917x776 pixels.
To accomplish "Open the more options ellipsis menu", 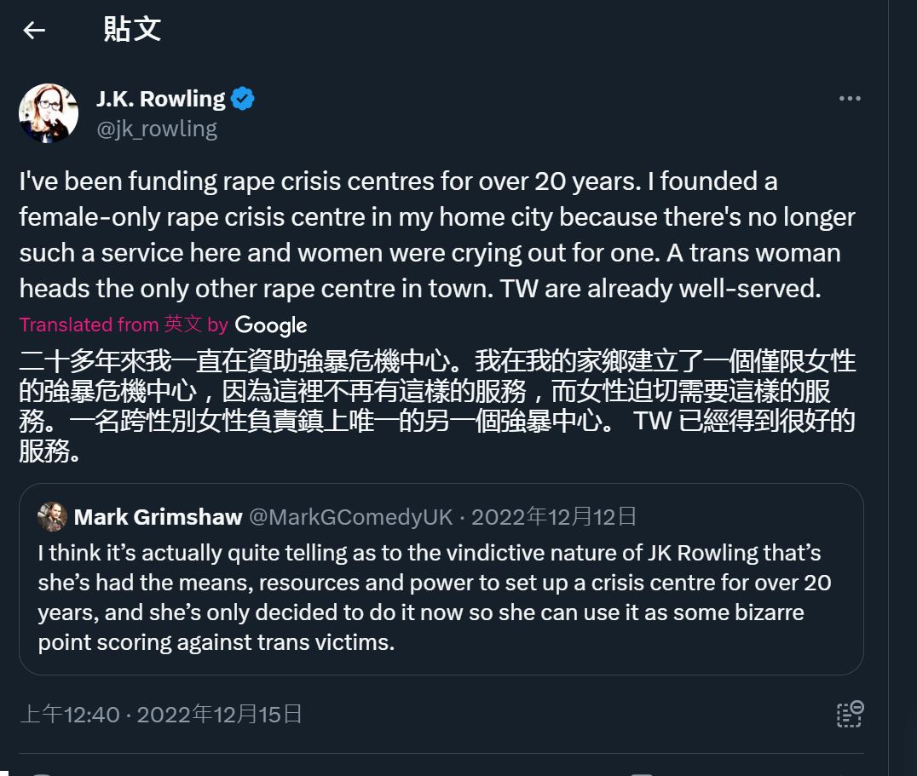I will [x=850, y=99].
